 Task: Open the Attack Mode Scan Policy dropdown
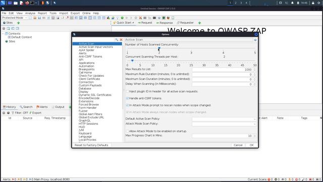(x=224, y=124)
